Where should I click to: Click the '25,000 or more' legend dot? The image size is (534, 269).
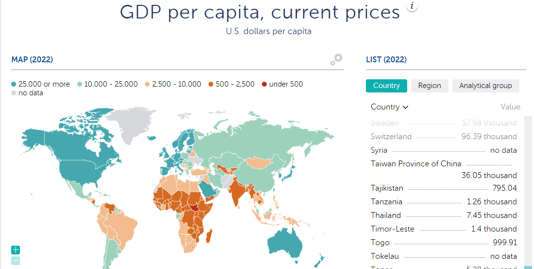(14, 85)
